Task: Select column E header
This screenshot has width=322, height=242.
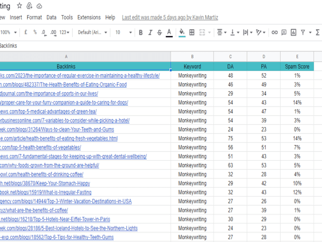Action: (297, 56)
